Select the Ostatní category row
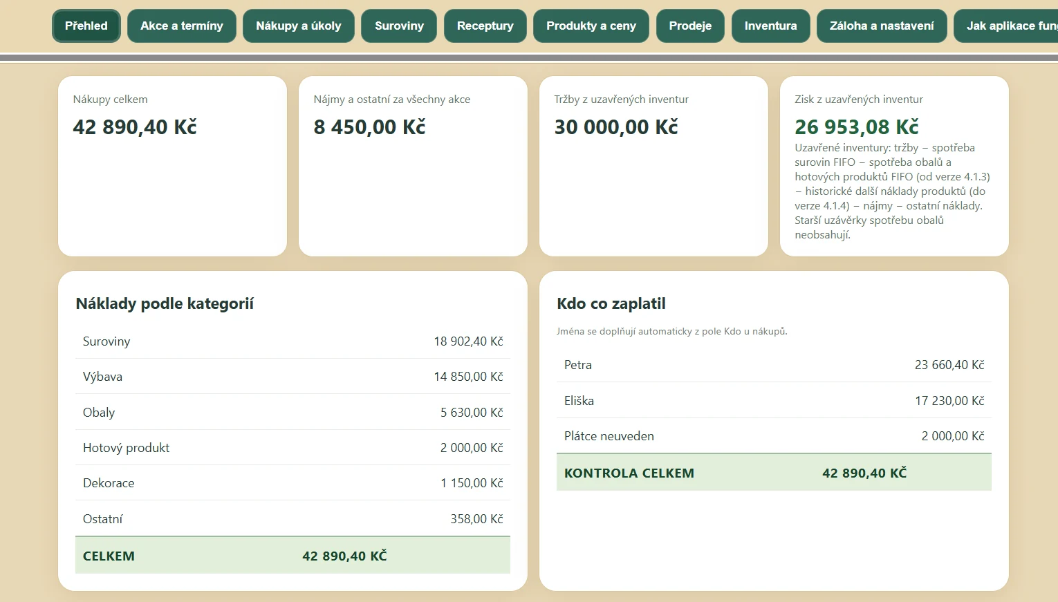Image resolution: width=1058 pixels, height=602 pixels. tap(293, 519)
